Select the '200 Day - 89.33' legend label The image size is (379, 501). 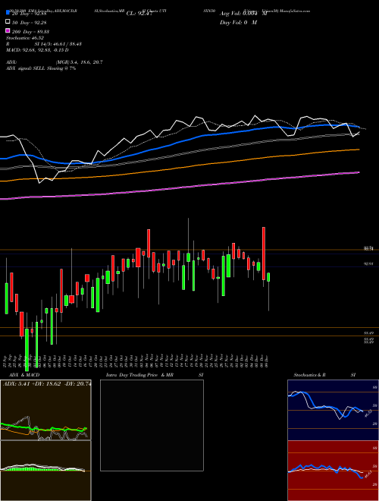[x=30, y=32]
